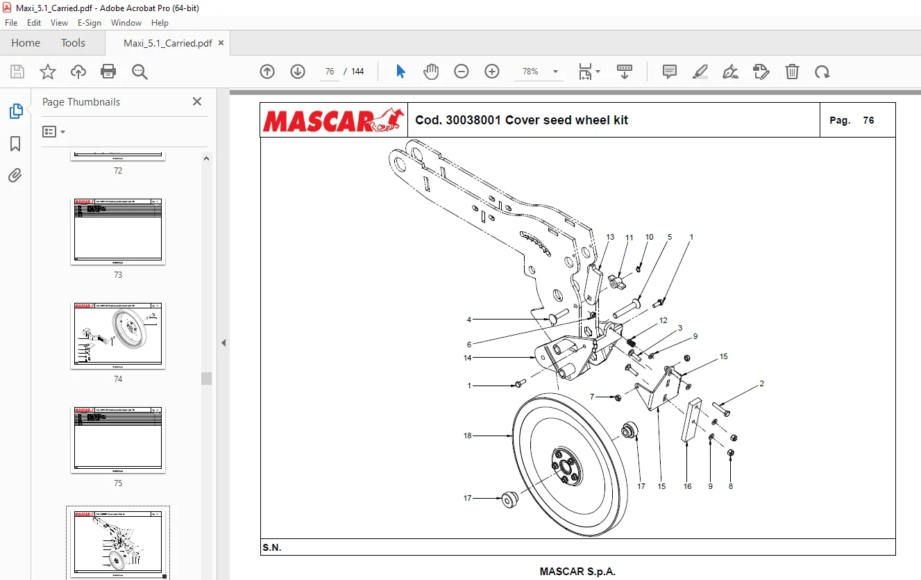
Task: Click the 'MASCAR S.p.A.' footer text
Action: coord(577,572)
